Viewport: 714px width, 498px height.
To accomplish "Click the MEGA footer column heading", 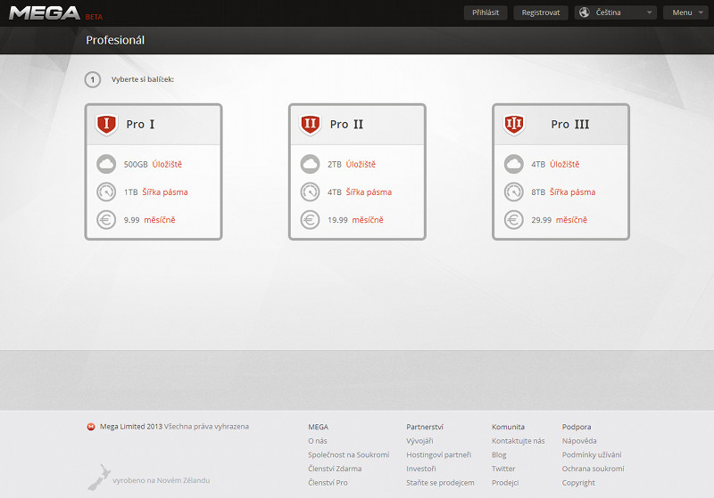I will pos(318,427).
